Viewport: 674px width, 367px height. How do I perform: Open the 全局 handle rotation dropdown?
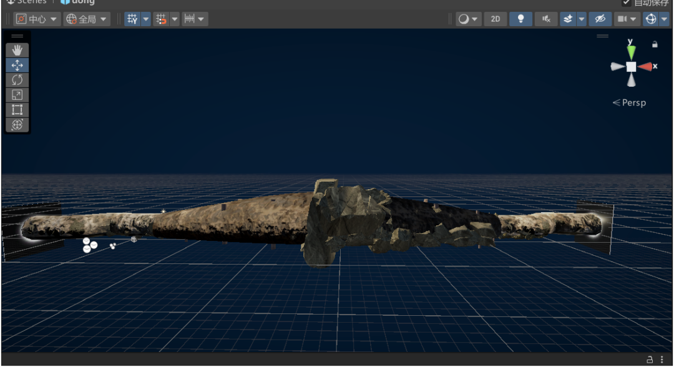(86, 19)
